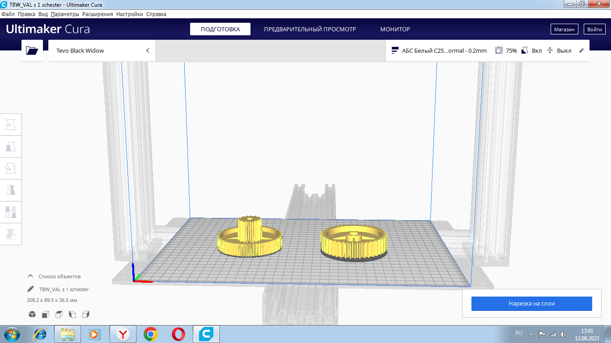Open the file folder icon

coord(32,50)
